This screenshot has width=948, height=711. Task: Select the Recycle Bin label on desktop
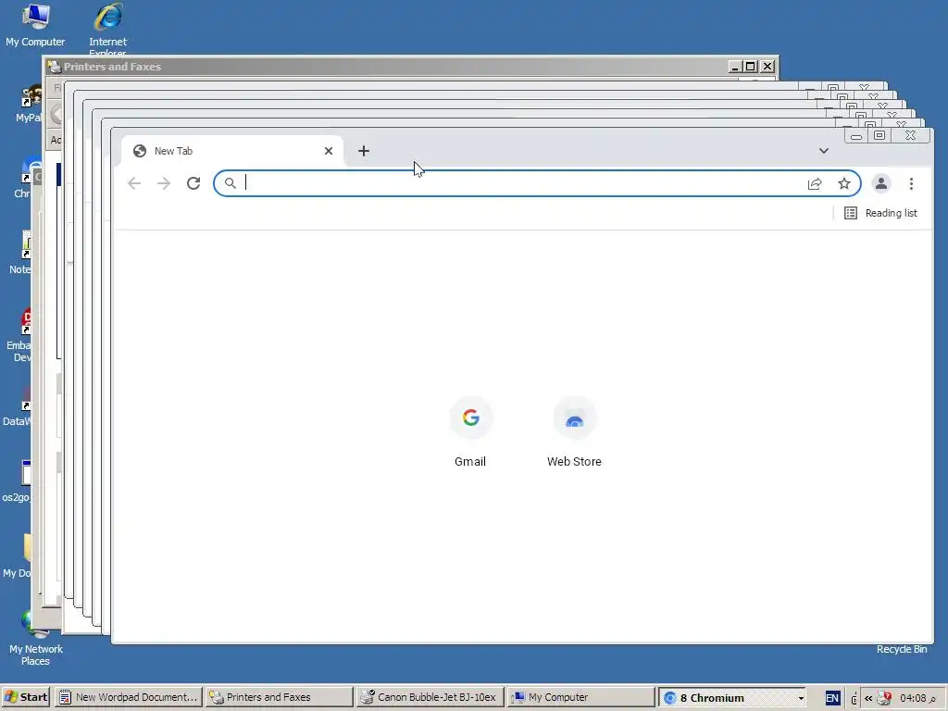902,649
